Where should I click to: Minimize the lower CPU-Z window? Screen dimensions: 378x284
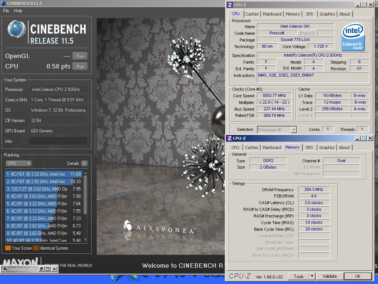tap(357, 138)
